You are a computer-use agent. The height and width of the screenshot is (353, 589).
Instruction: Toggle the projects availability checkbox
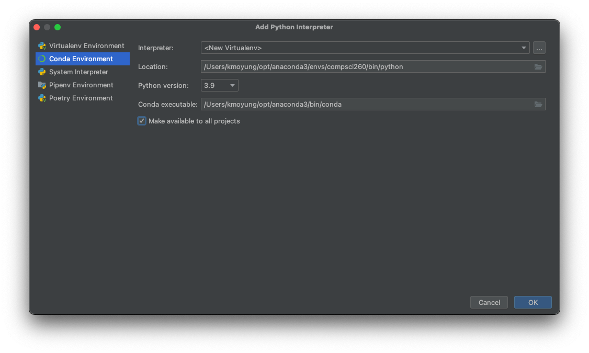tap(141, 121)
